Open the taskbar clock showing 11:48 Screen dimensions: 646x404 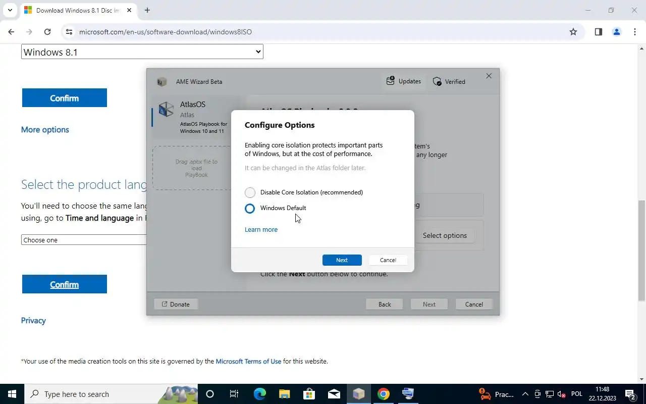click(602, 394)
